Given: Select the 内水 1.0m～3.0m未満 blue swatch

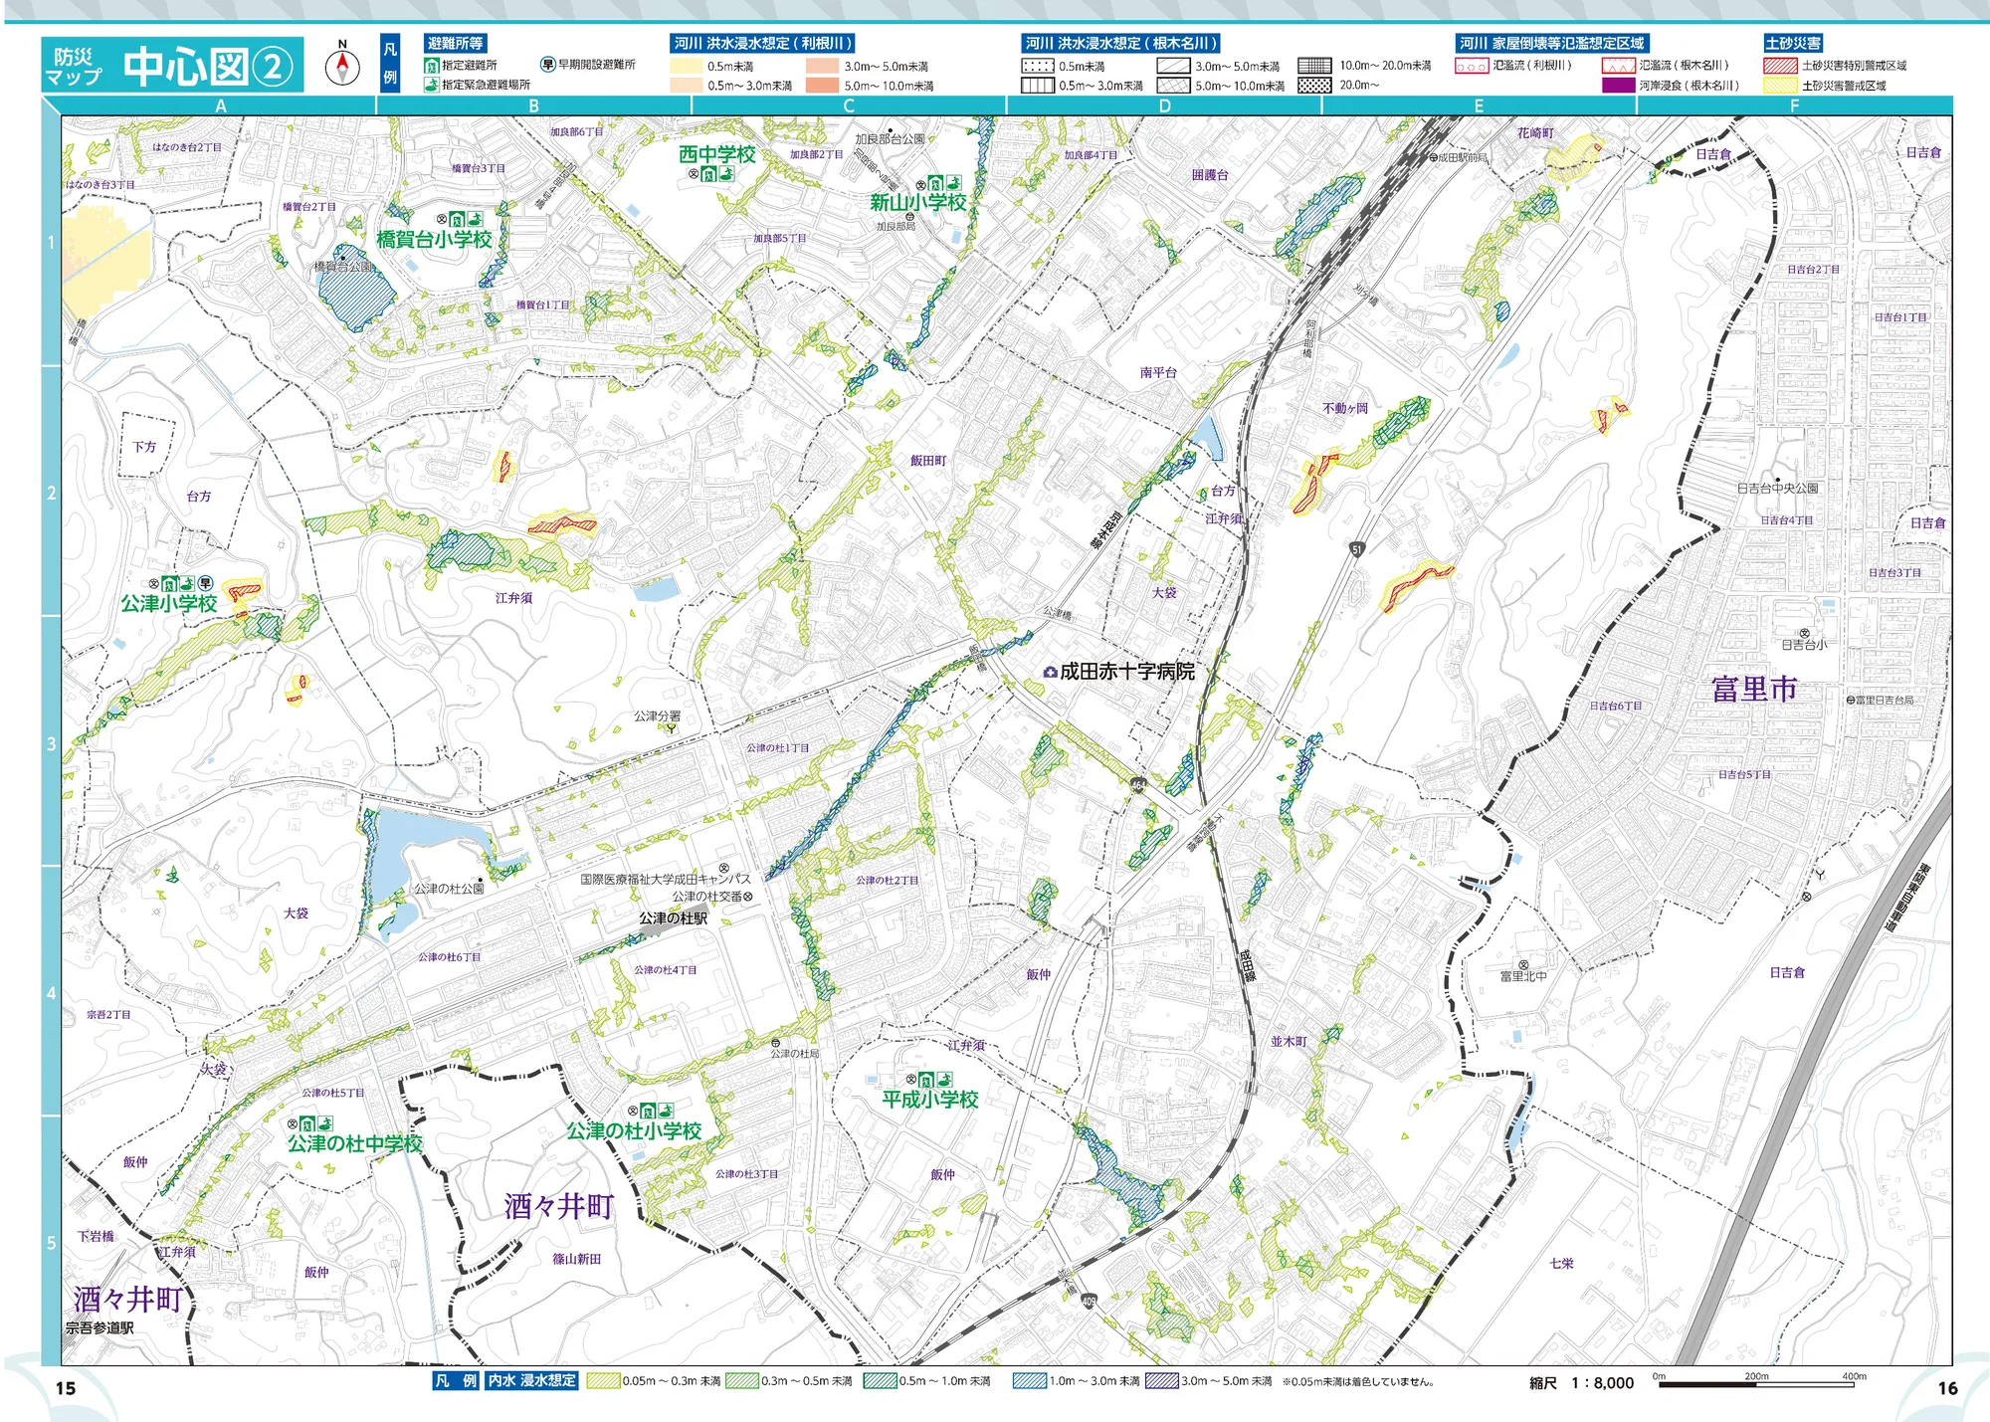Looking at the screenshot, I should coord(1030,1381).
